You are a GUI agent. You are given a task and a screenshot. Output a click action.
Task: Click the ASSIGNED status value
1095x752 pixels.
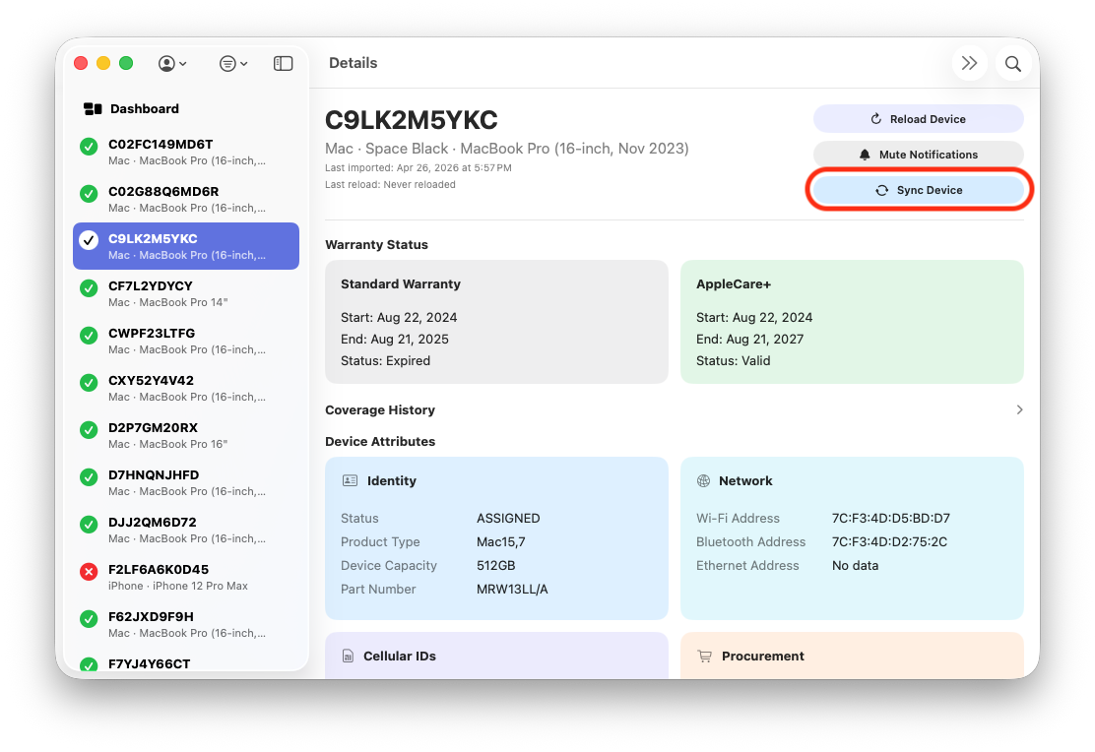[x=508, y=518]
